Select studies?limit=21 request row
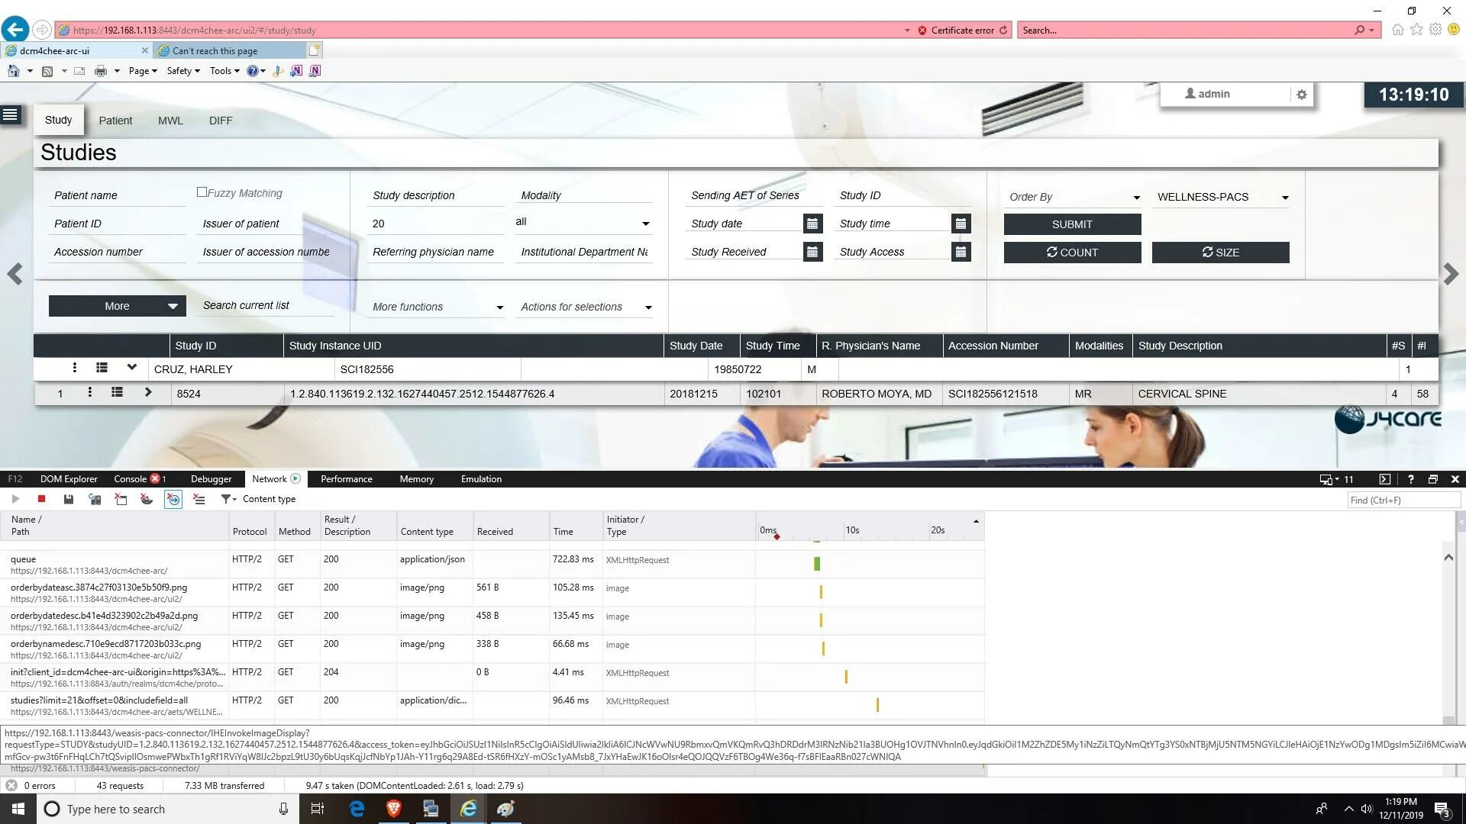Viewport: 1466px width, 824px height. [x=492, y=706]
